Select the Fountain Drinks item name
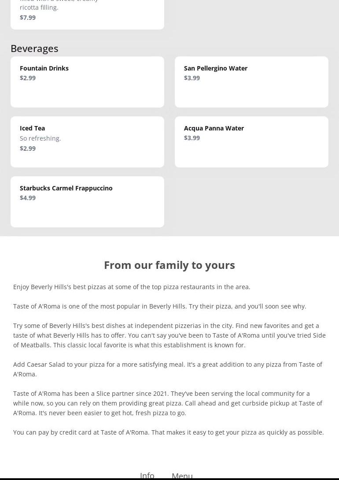Viewport: 339px width, 480px height. coord(44,68)
